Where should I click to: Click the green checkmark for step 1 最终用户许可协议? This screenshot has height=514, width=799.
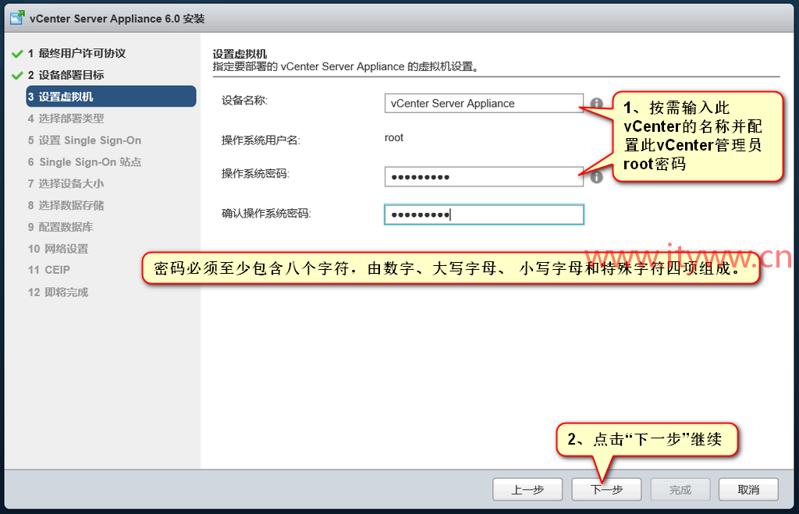coord(17,54)
